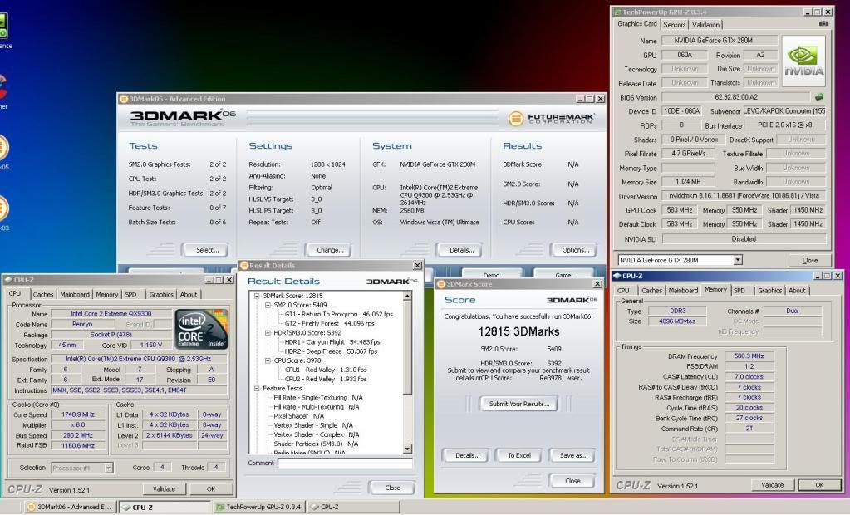Open the CPU tab in the memory timings CPU-Z window
The height and width of the screenshot is (515, 850).
[623, 291]
